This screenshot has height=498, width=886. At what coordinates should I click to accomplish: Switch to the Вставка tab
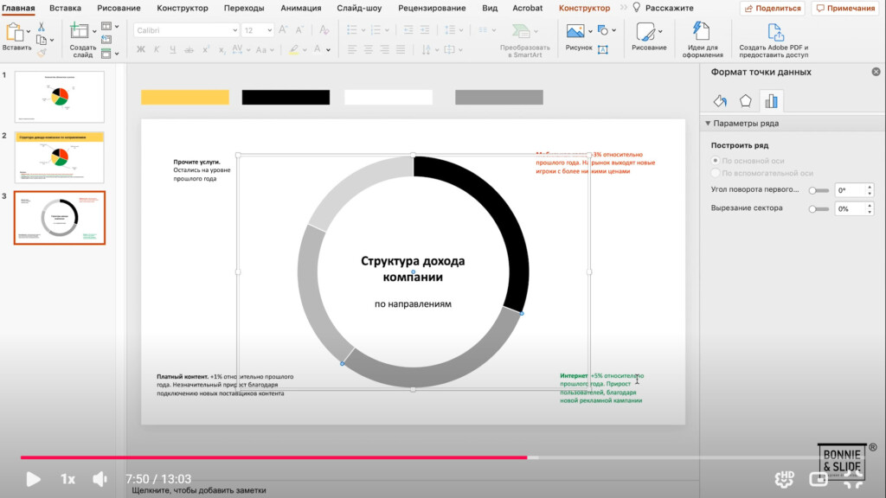65,8
